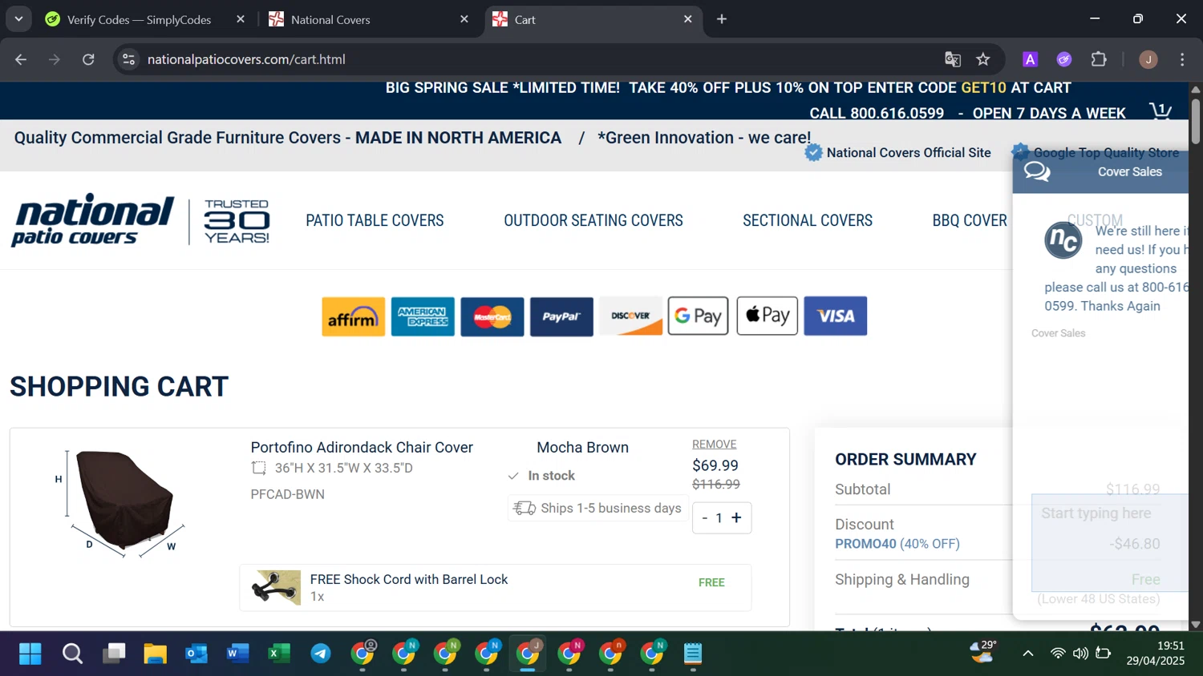Click the PayPal payment badge
1203x676 pixels.
point(561,316)
